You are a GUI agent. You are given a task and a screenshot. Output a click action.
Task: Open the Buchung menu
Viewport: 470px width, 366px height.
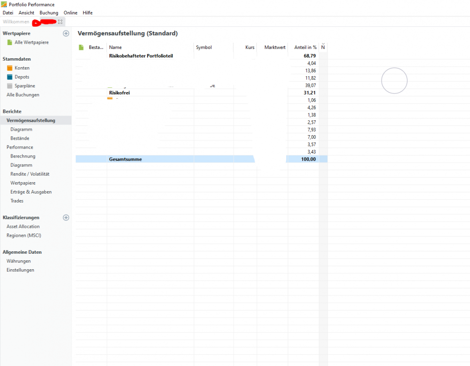click(x=49, y=13)
